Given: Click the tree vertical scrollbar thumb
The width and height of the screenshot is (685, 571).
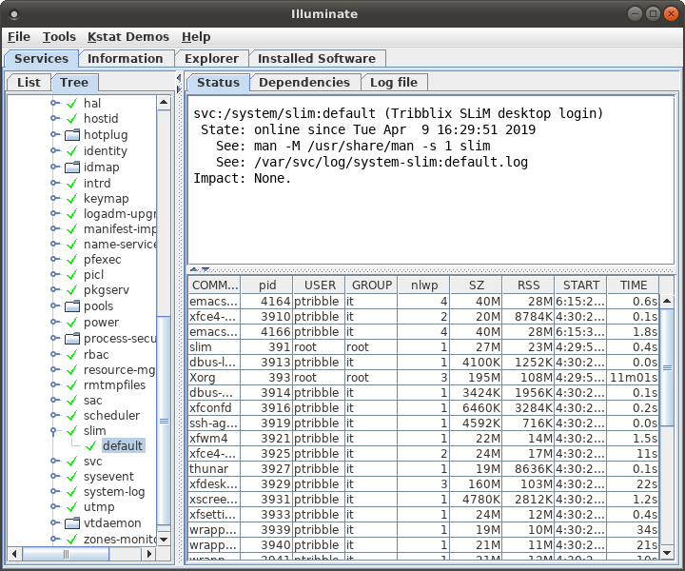Looking at the screenshot, I should coord(164,421).
